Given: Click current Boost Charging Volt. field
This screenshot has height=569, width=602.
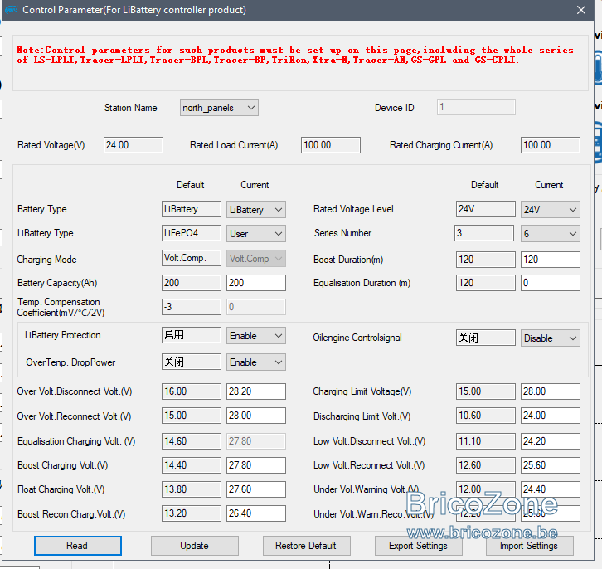Looking at the screenshot, I should click(x=256, y=465).
